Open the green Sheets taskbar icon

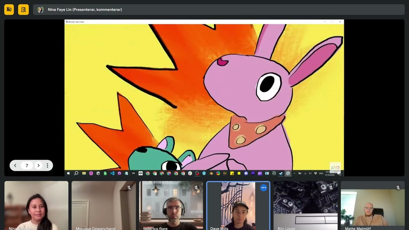tap(105, 173)
